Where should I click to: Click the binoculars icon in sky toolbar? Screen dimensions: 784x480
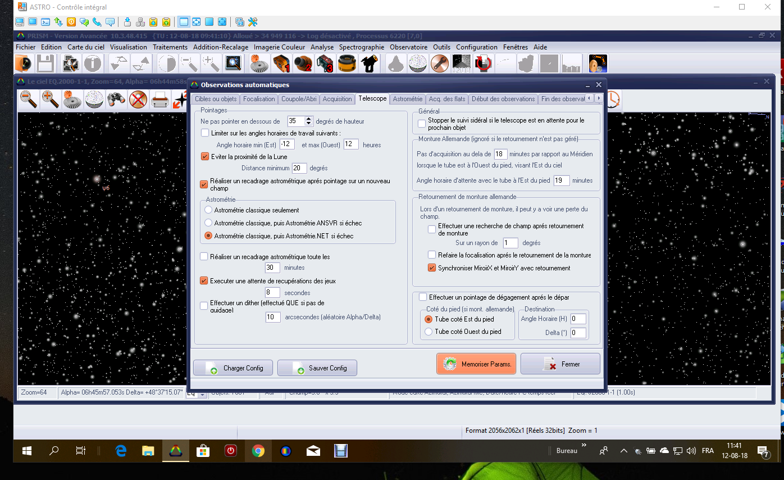(x=116, y=99)
